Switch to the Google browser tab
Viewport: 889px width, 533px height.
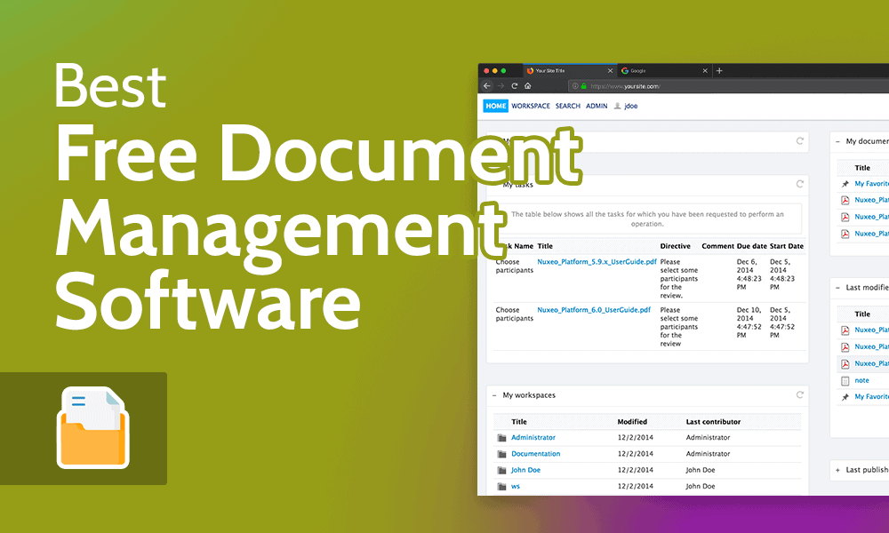click(664, 71)
